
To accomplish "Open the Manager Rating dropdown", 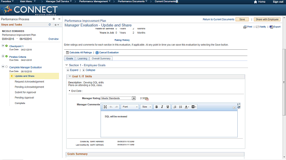I will [x=134, y=98].
